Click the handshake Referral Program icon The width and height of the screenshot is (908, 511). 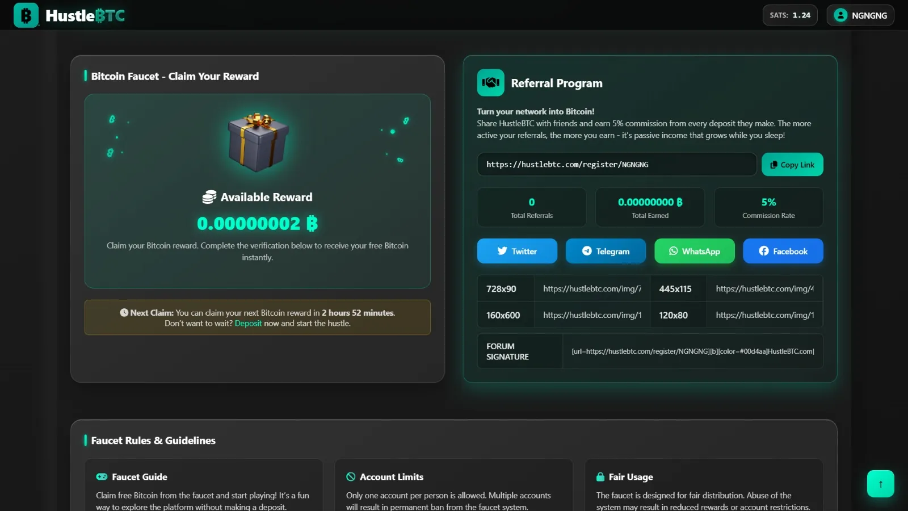click(x=490, y=83)
